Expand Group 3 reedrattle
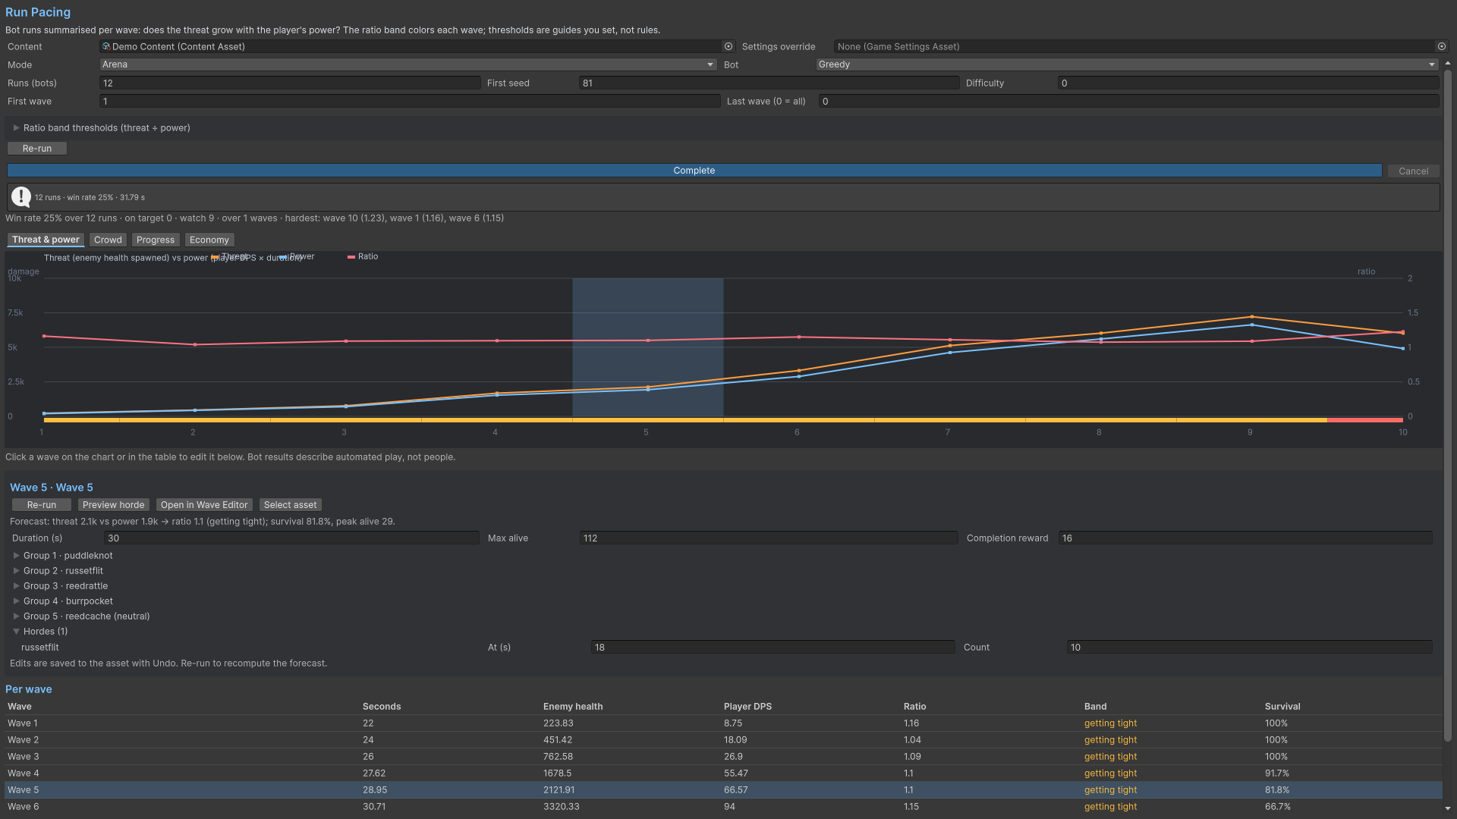Screen dimensions: 1457x819 tap(16, 586)
